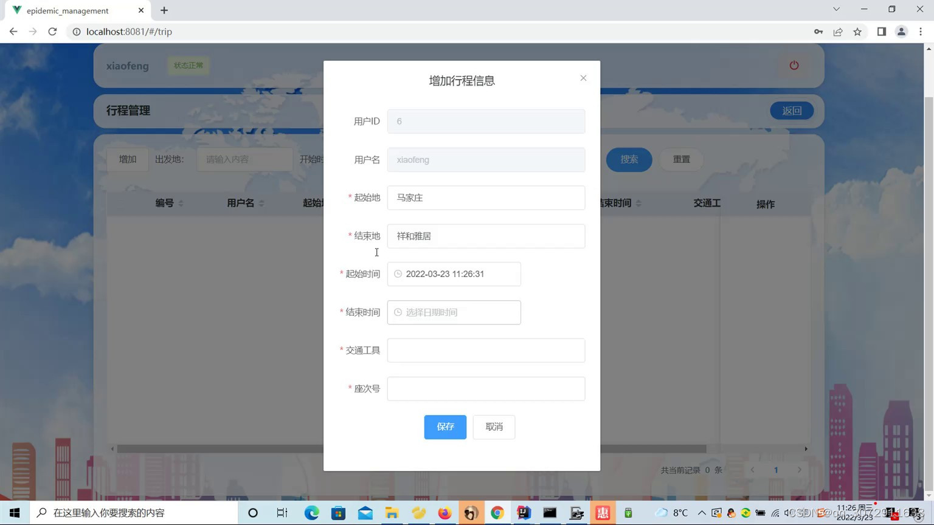Click the 出发地 search input
This screenshot has height=525, width=934.
[x=244, y=159]
